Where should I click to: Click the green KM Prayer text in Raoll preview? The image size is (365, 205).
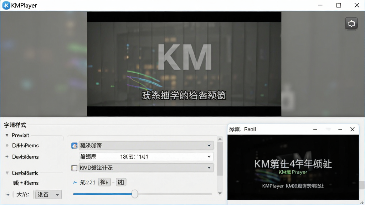[293, 172]
